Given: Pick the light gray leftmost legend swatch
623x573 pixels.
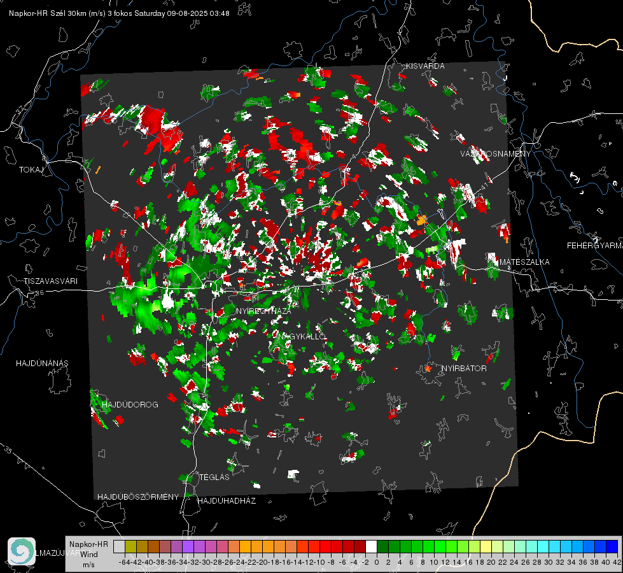Looking at the screenshot, I should [119, 546].
